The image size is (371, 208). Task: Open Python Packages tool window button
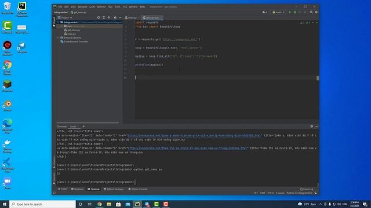[114, 189]
